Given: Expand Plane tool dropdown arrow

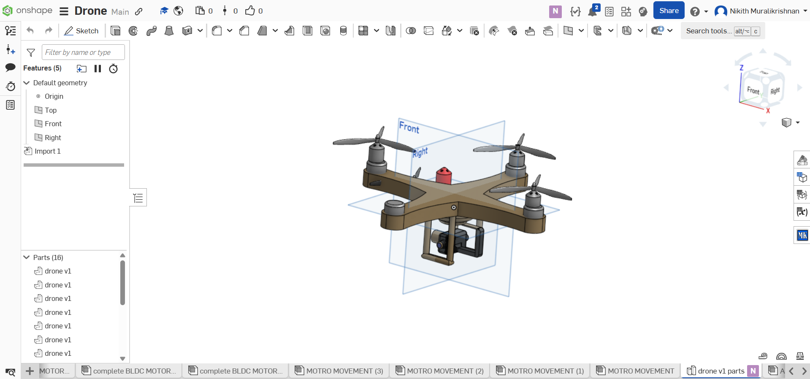Looking at the screenshot, I should pyautogui.click(x=581, y=30).
